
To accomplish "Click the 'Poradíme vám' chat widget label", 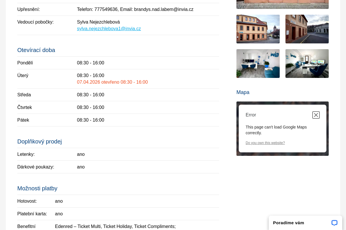I will coord(288,223).
